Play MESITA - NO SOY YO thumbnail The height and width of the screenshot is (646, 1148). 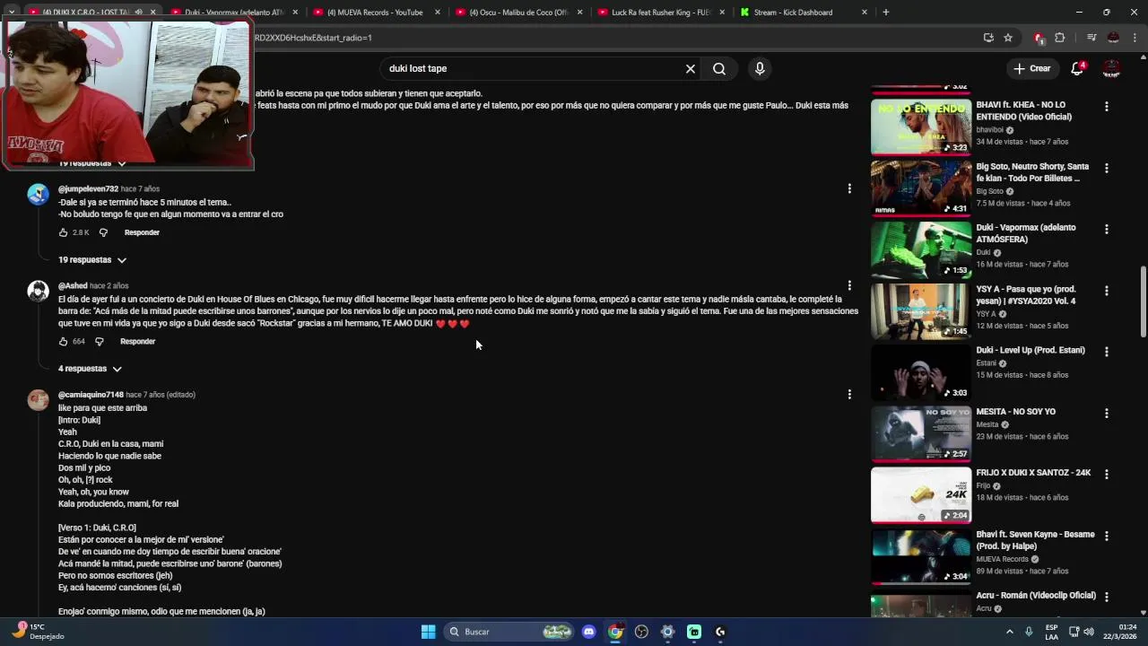point(921,433)
